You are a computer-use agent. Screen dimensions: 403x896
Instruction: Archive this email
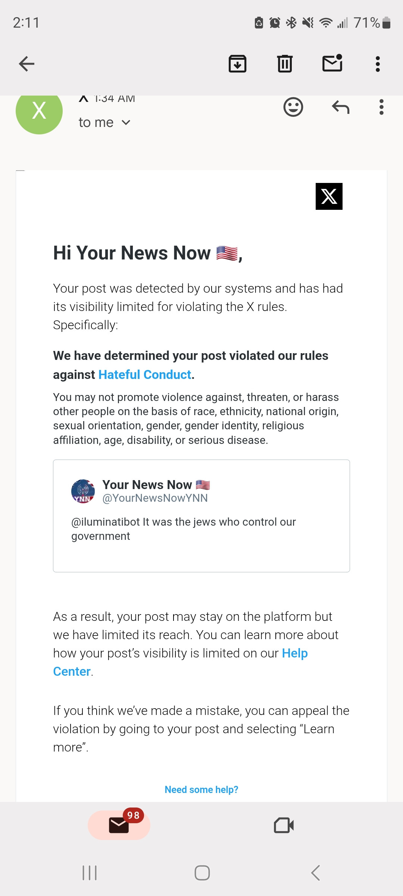[237, 63]
